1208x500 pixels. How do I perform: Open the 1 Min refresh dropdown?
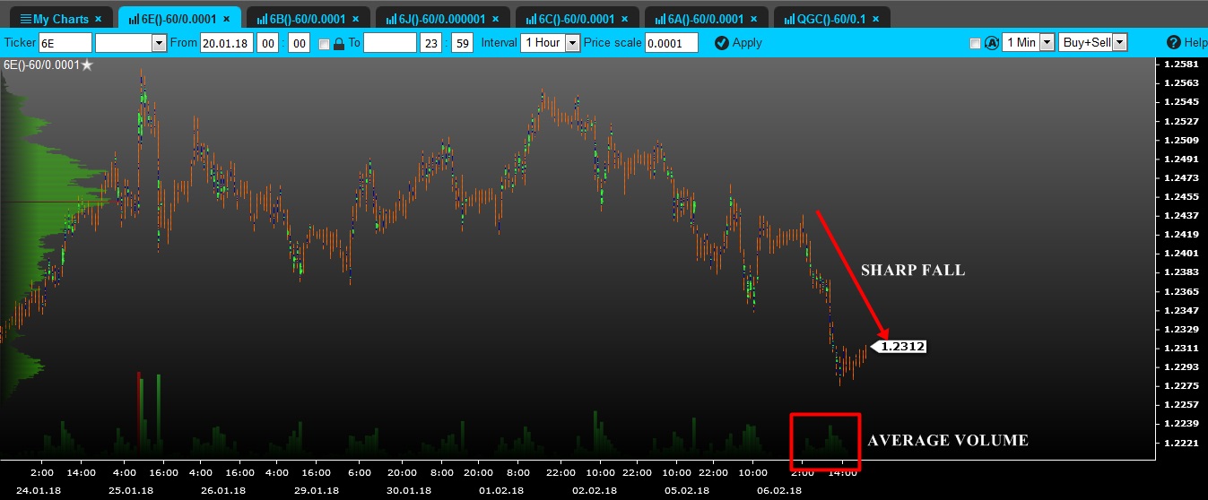(x=1029, y=43)
